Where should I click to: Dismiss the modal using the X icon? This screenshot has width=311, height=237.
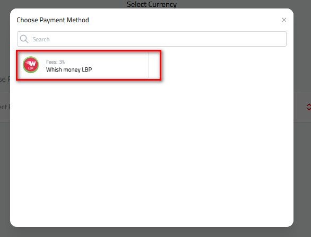tap(284, 20)
